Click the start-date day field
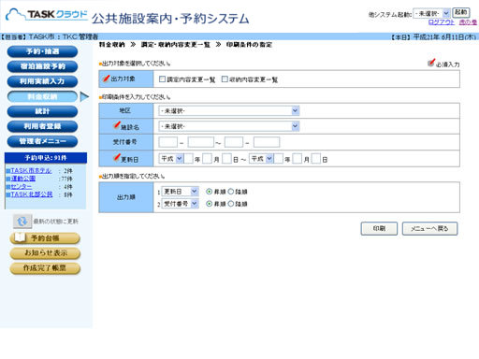 tap(226, 159)
